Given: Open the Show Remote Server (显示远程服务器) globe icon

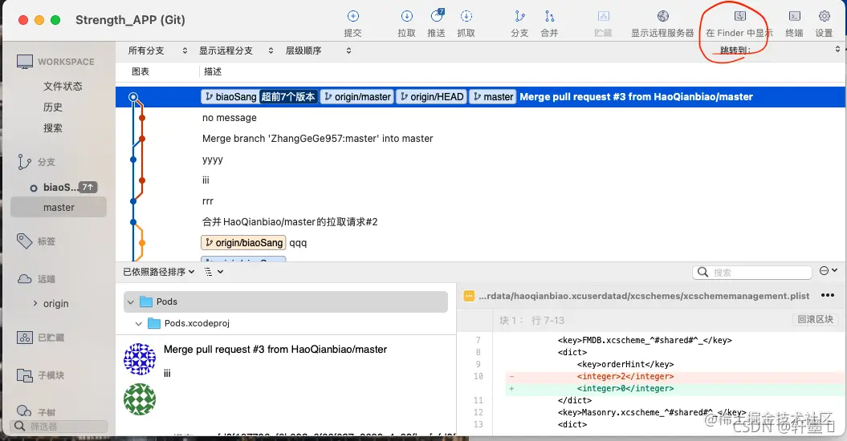Looking at the screenshot, I should point(663,16).
